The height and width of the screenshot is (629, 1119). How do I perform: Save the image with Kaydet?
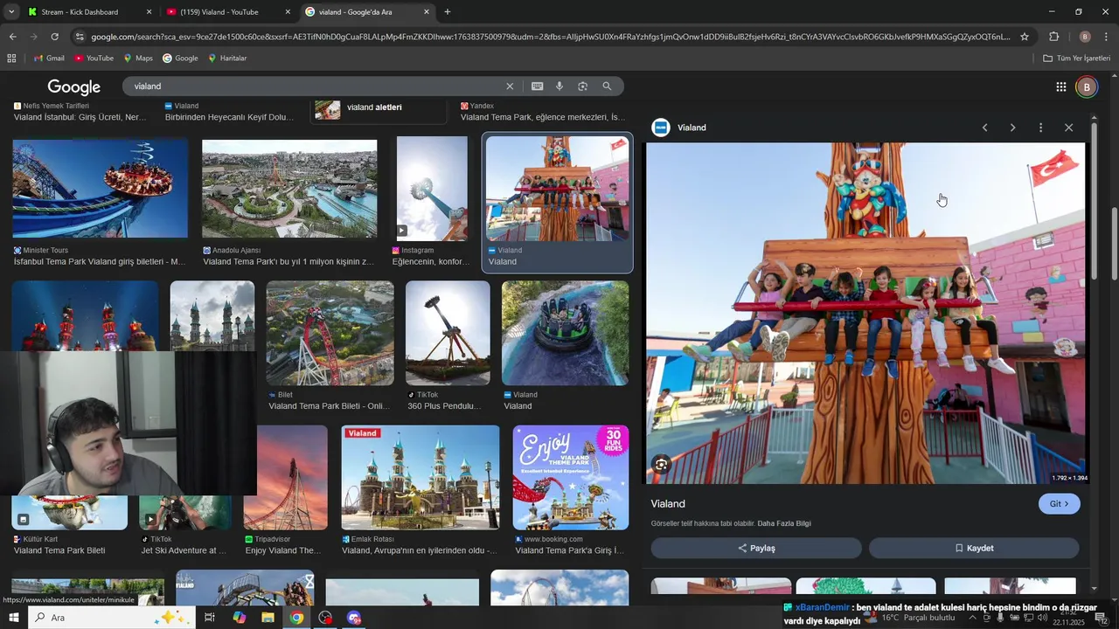click(974, 548)
